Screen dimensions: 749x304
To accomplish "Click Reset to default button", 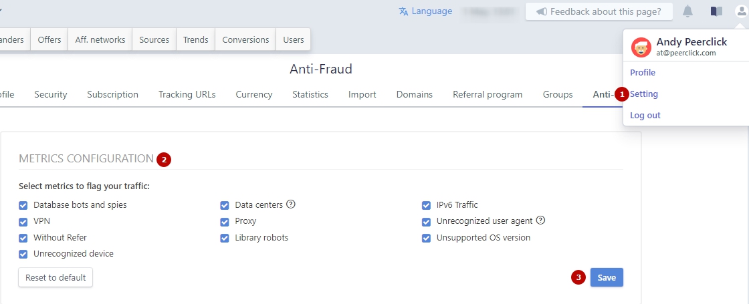I will click(x=56, y=277).
